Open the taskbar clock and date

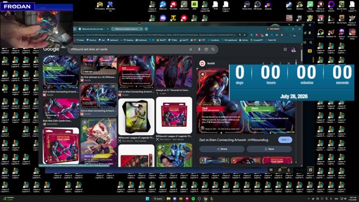pyautogui.click(x=353, y=199)
